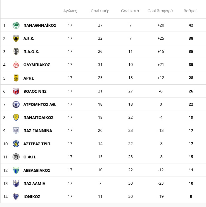Click the Asteras Tripolis blue-yellow badge
Screen dimensions: 206x207
(16, 144)
